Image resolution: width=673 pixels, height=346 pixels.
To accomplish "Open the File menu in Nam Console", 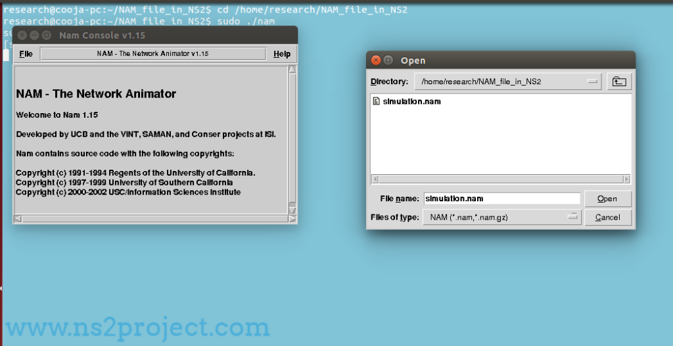I will [26, 54].
